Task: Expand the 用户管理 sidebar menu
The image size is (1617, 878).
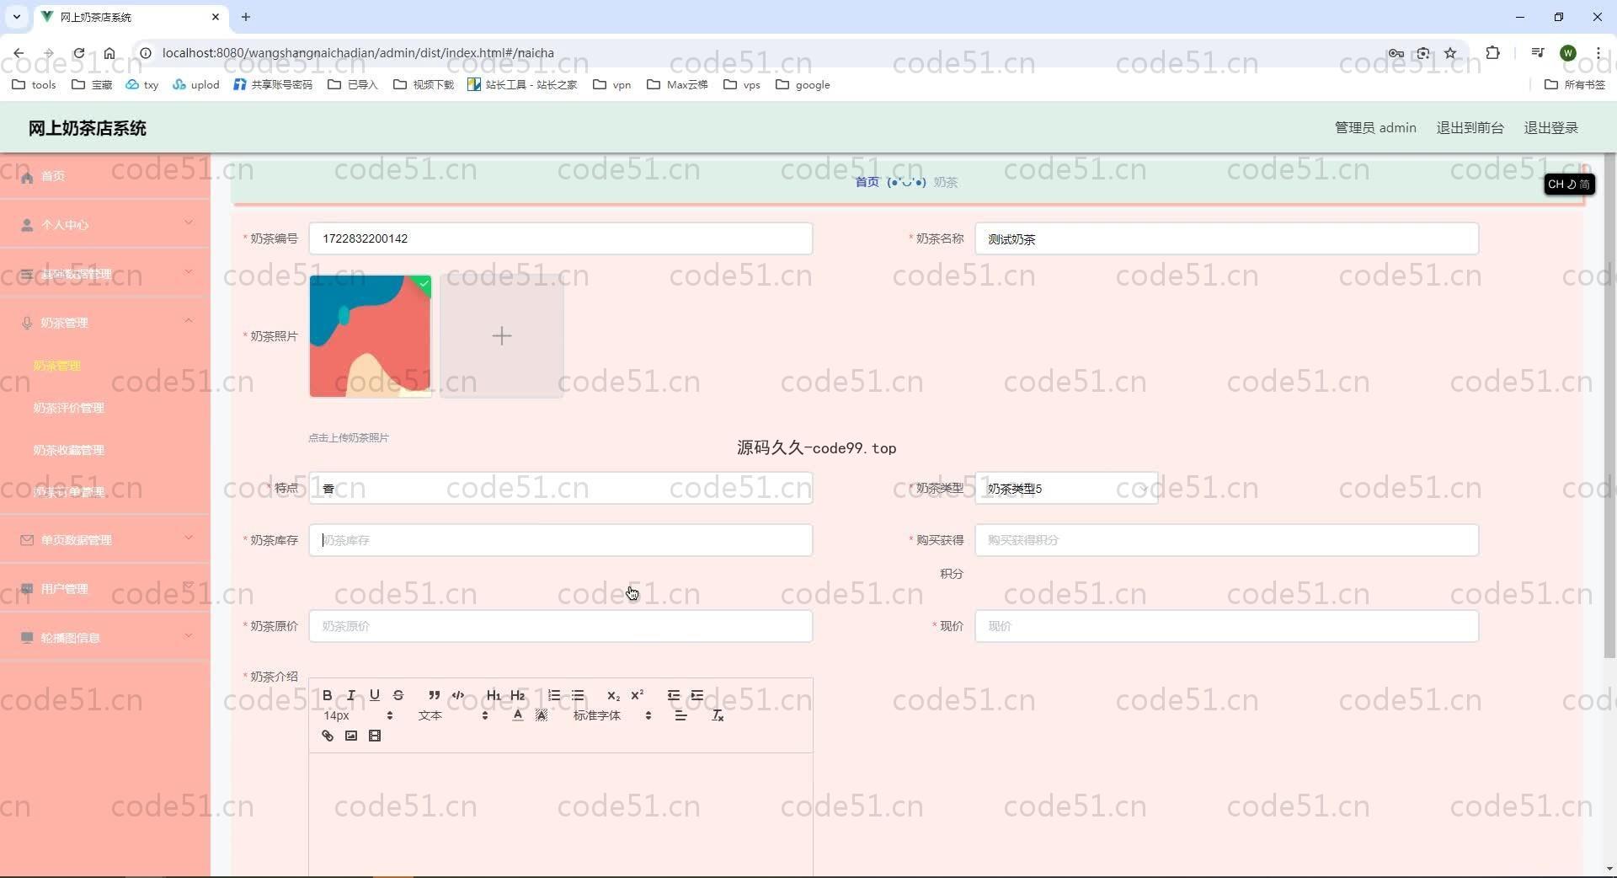Action: coord(104,588)
